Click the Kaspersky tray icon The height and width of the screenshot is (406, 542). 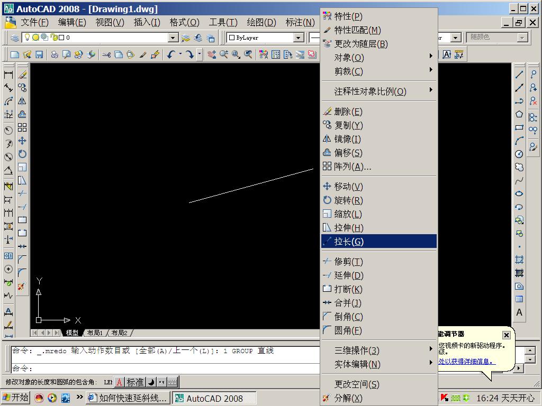(x=445, y=398)
